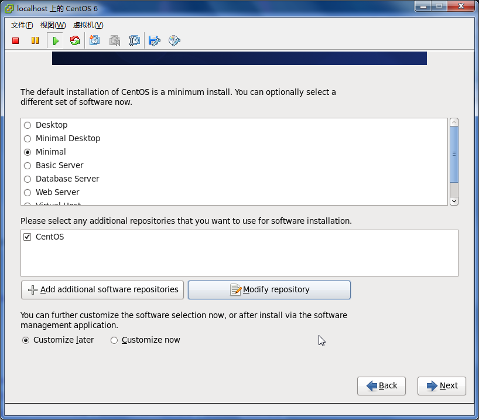Click the software list scrollbar thumb
Screen dimensions: 479x420
(454, 154)
